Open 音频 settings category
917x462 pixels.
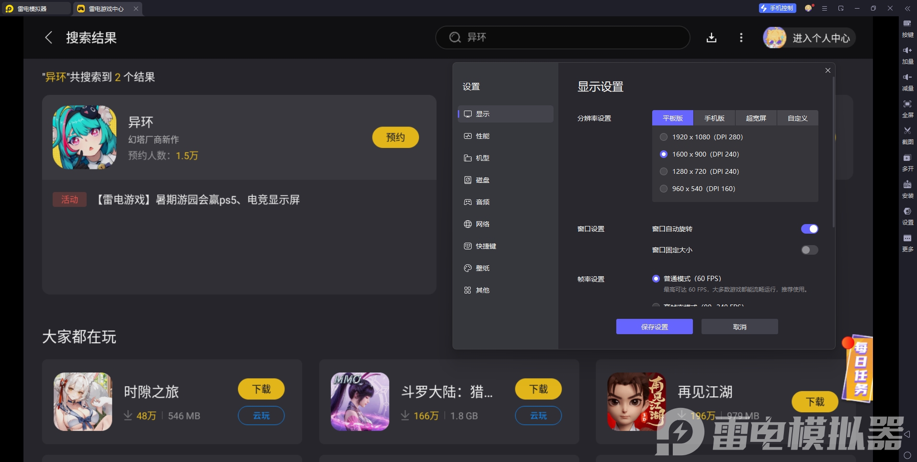(506, 202)
